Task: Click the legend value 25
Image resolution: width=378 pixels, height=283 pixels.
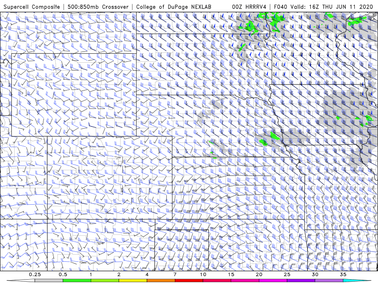Action: point(287,275)
